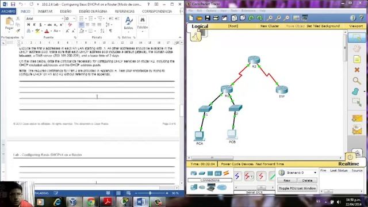
Task: Select the Delete tool red X
Action: pyautogui.click(x=356, y=70)
